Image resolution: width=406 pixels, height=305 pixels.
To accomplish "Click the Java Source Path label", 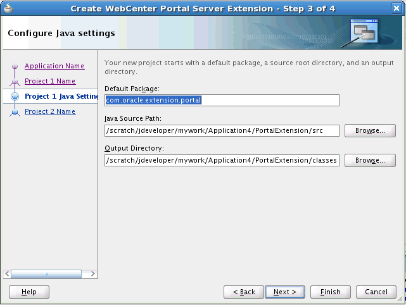I will pos(133,118).
